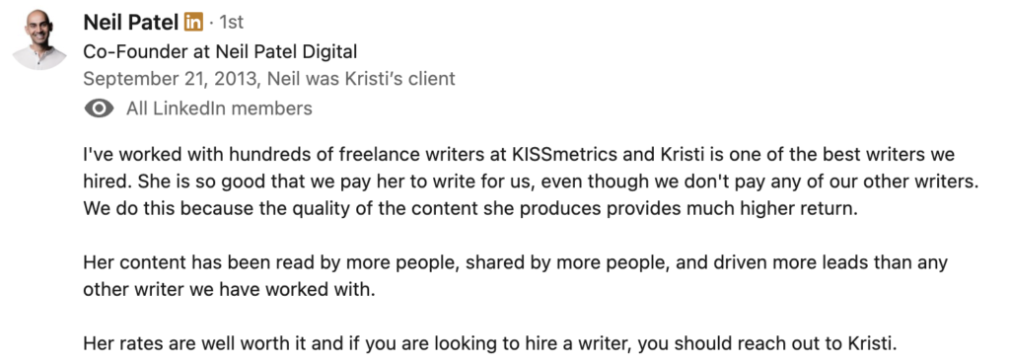This screenshot has height=364, width=1010.
Task: Select the "All LinkedIn members" visibility text
Action: [x=219, y=109]
